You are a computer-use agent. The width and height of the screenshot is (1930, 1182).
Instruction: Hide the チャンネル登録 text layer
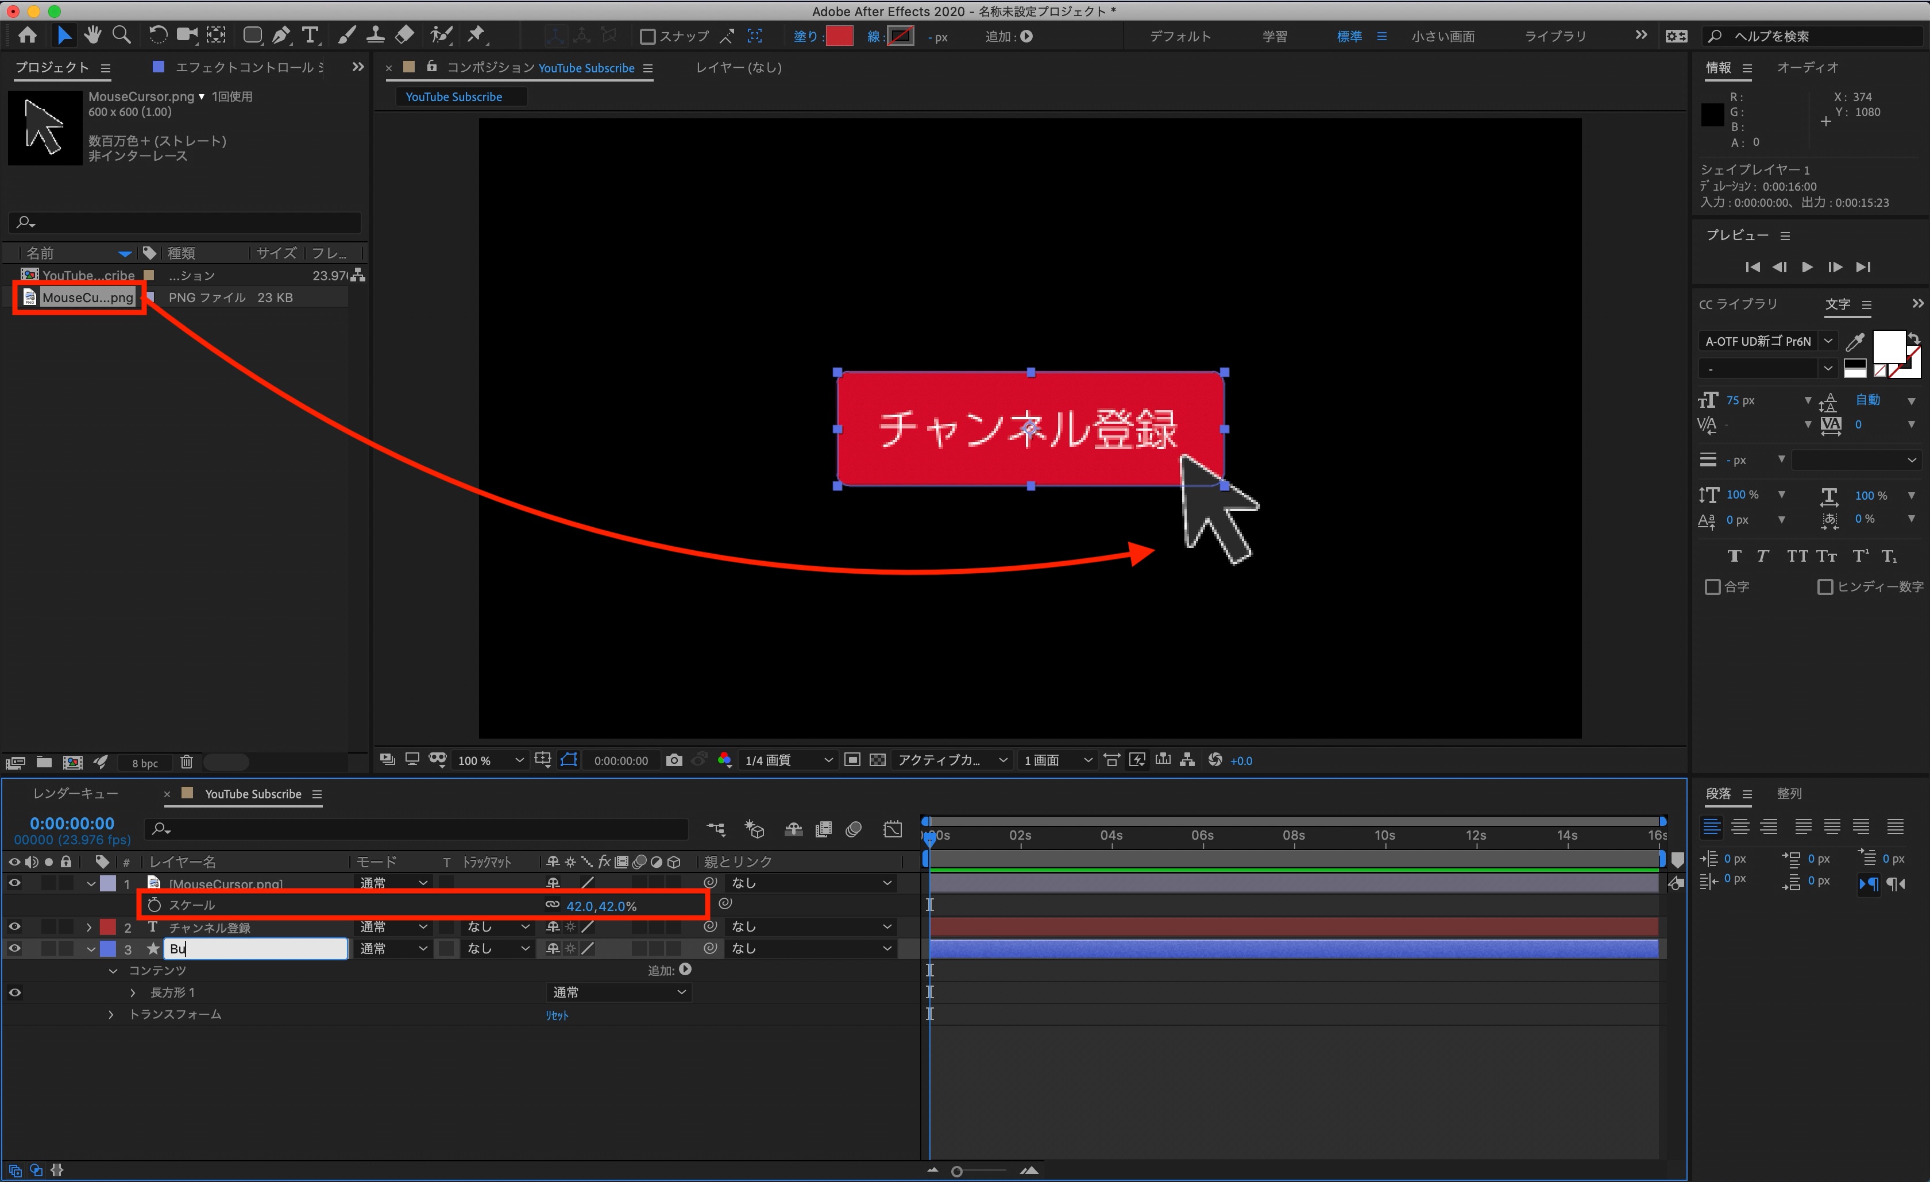pos(14,926)
